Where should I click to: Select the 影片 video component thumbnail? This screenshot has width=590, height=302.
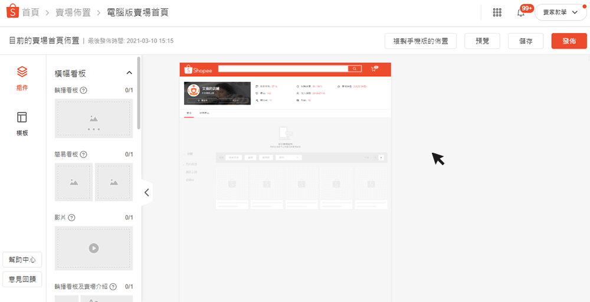[x=94, y=248]
